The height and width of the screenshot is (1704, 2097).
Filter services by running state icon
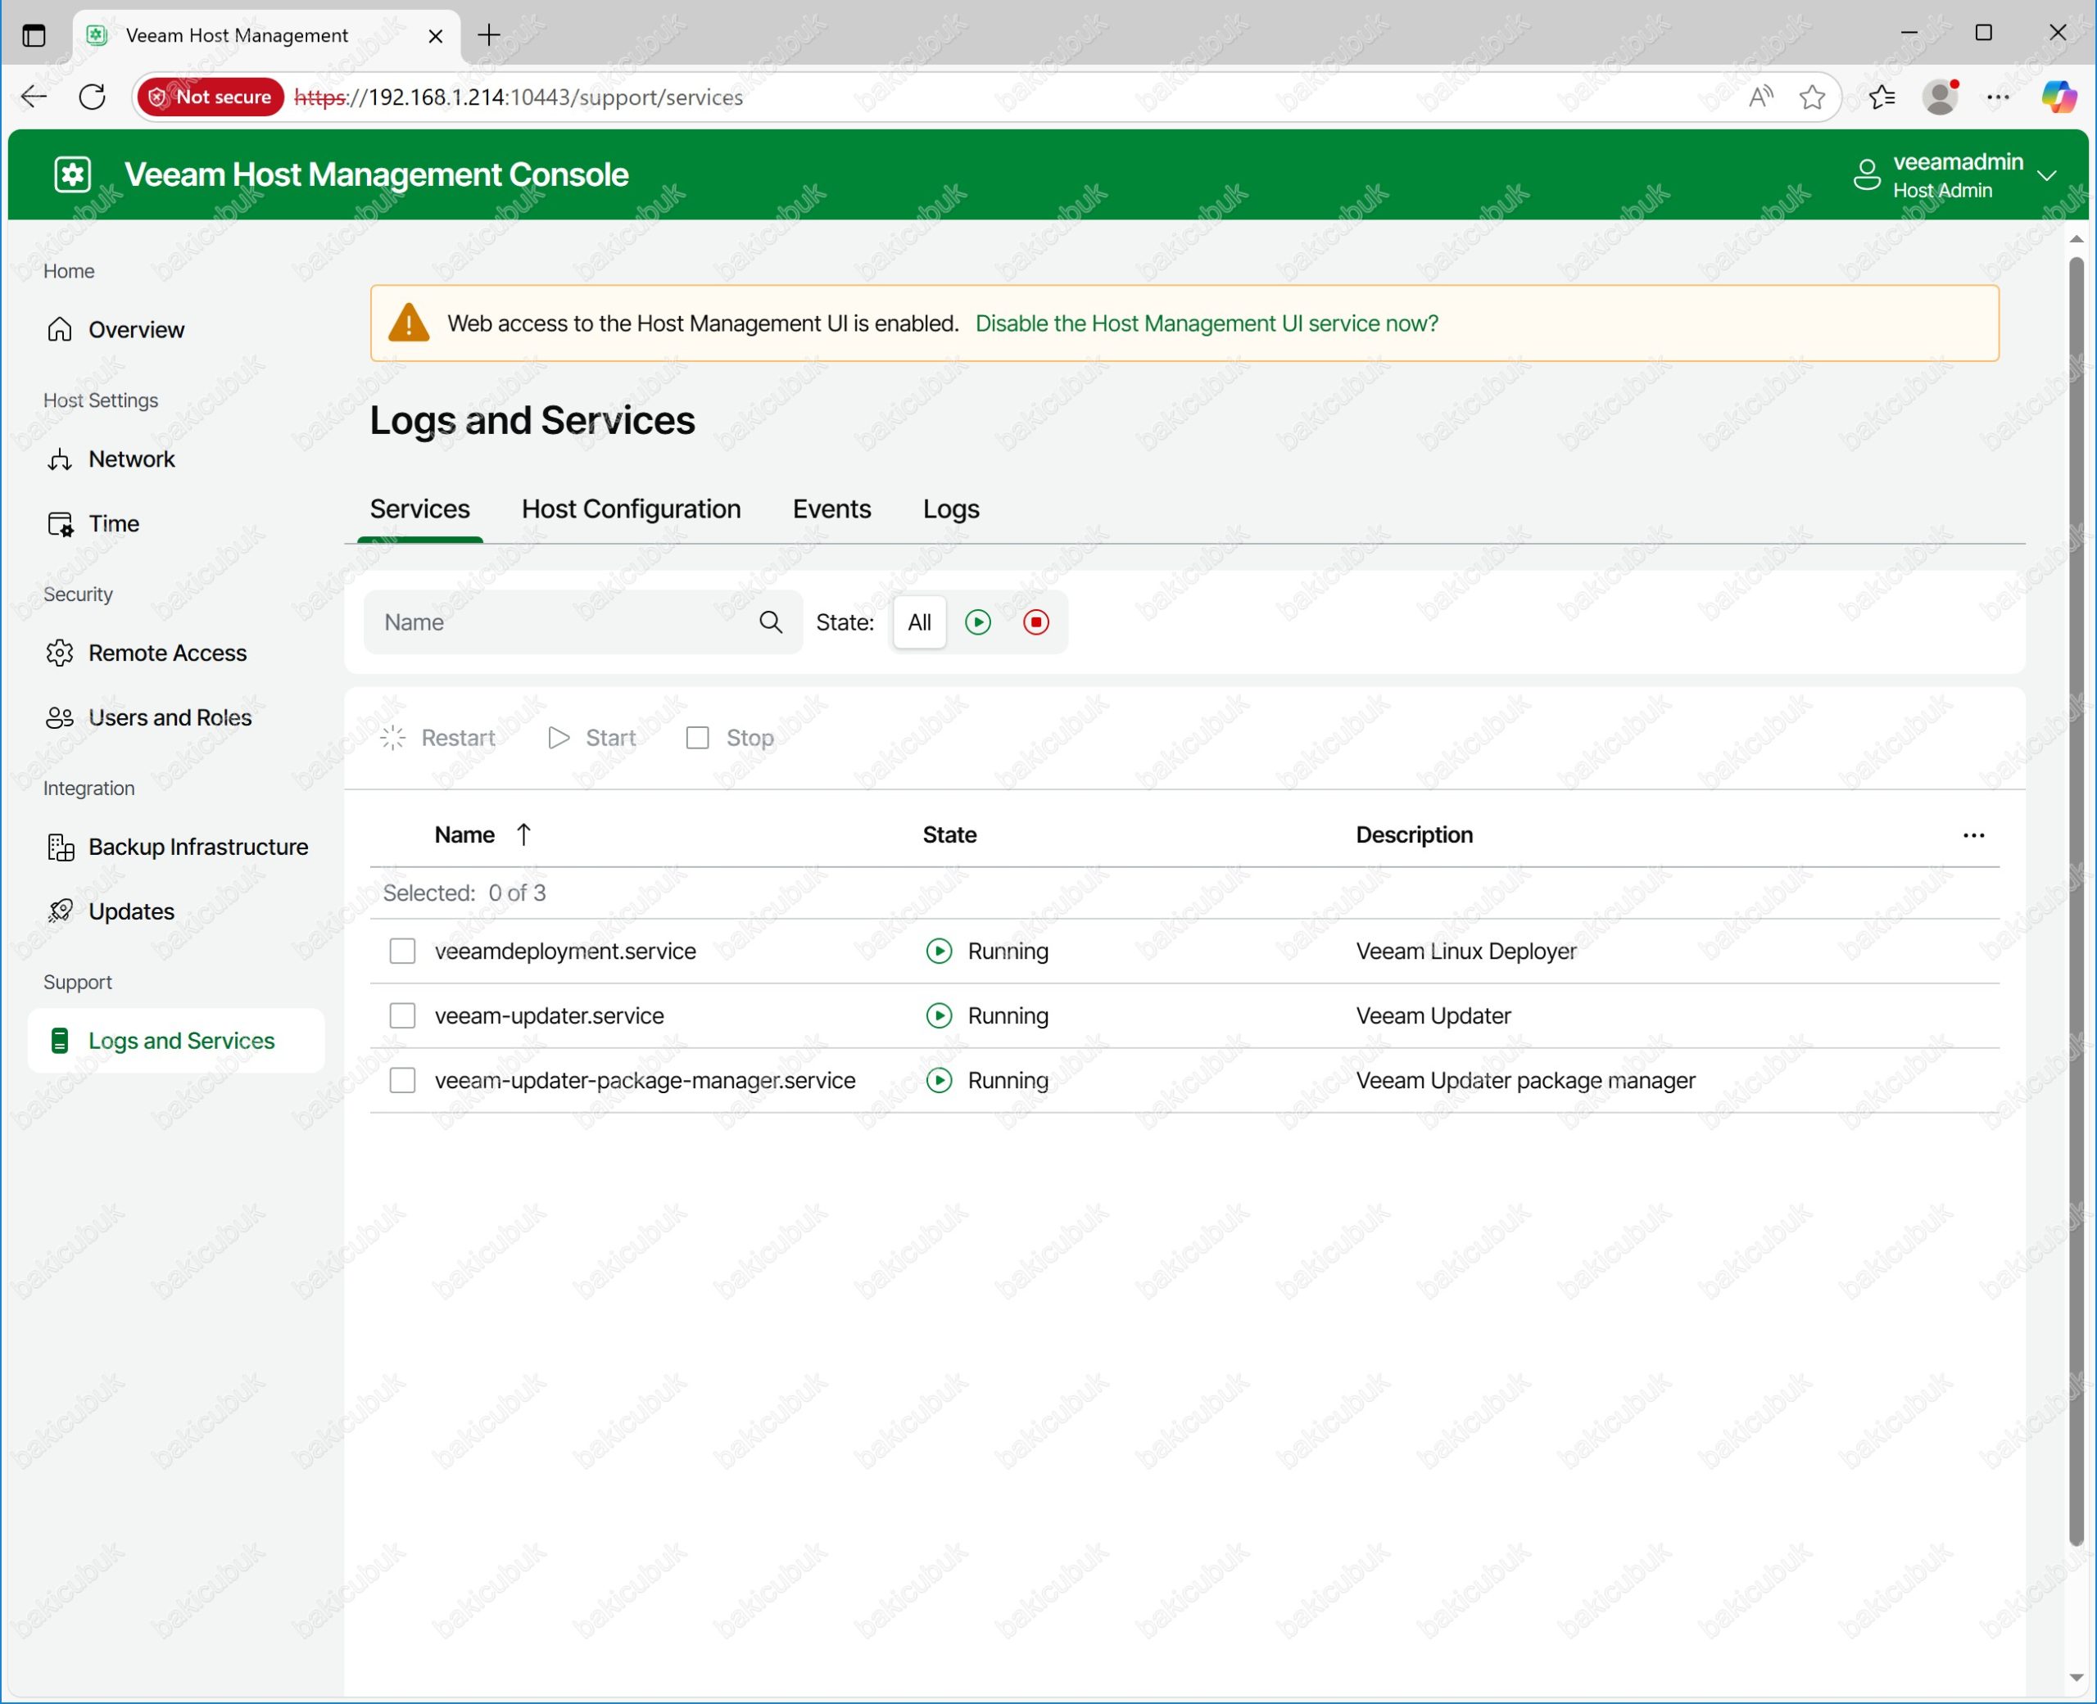tap(978, 622)
